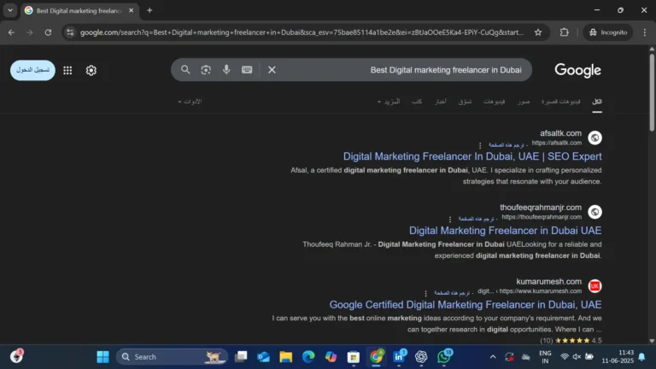Viewport: 656px width, 369px height.
Task: Expand the Tools dropdown under search bar
Action: point(190,102)
